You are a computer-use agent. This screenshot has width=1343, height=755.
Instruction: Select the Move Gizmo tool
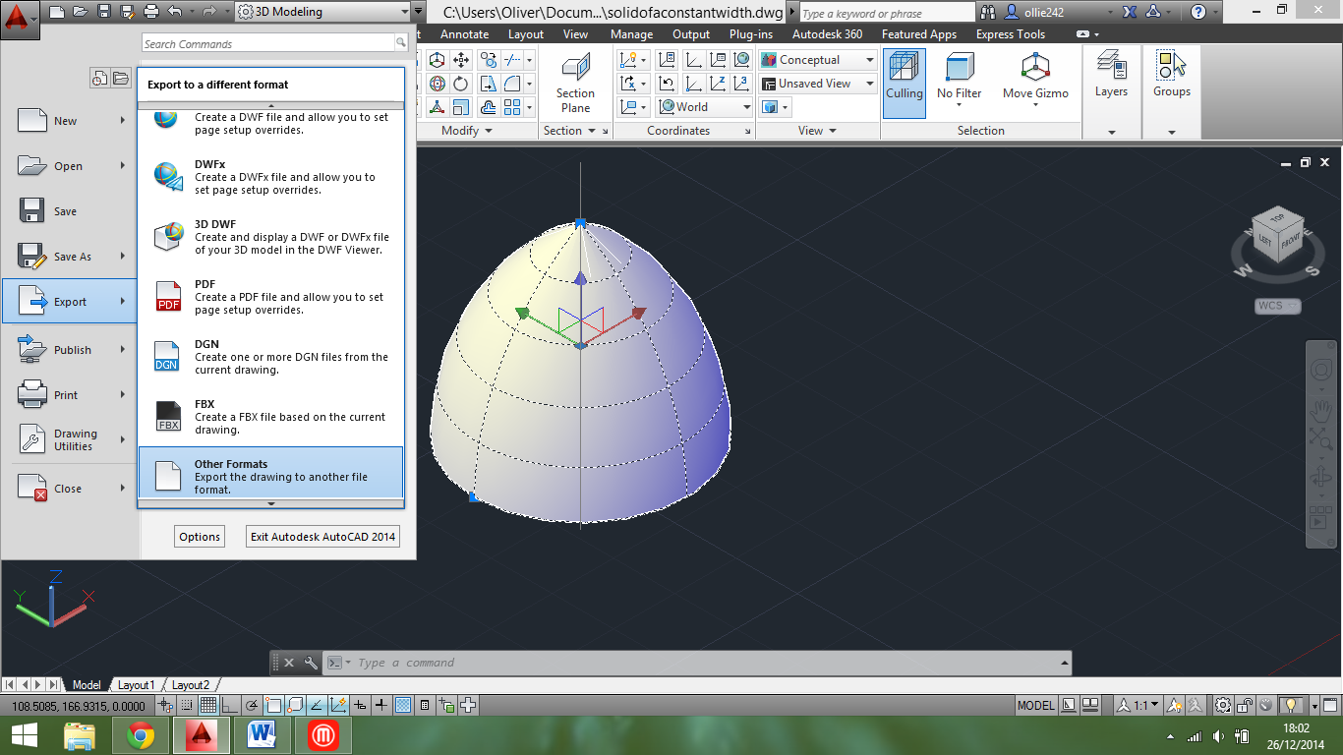coord(1034,77)
